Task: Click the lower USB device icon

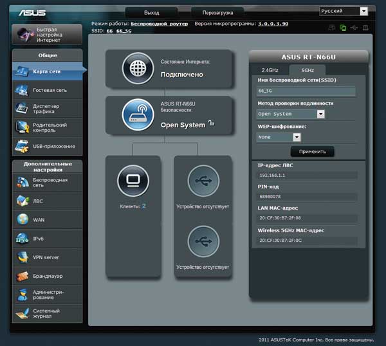Action: click(203, 241)
